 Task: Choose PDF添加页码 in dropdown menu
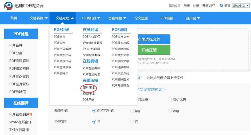[120, 73]
